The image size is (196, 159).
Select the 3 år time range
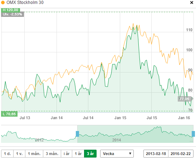(90, 154)
